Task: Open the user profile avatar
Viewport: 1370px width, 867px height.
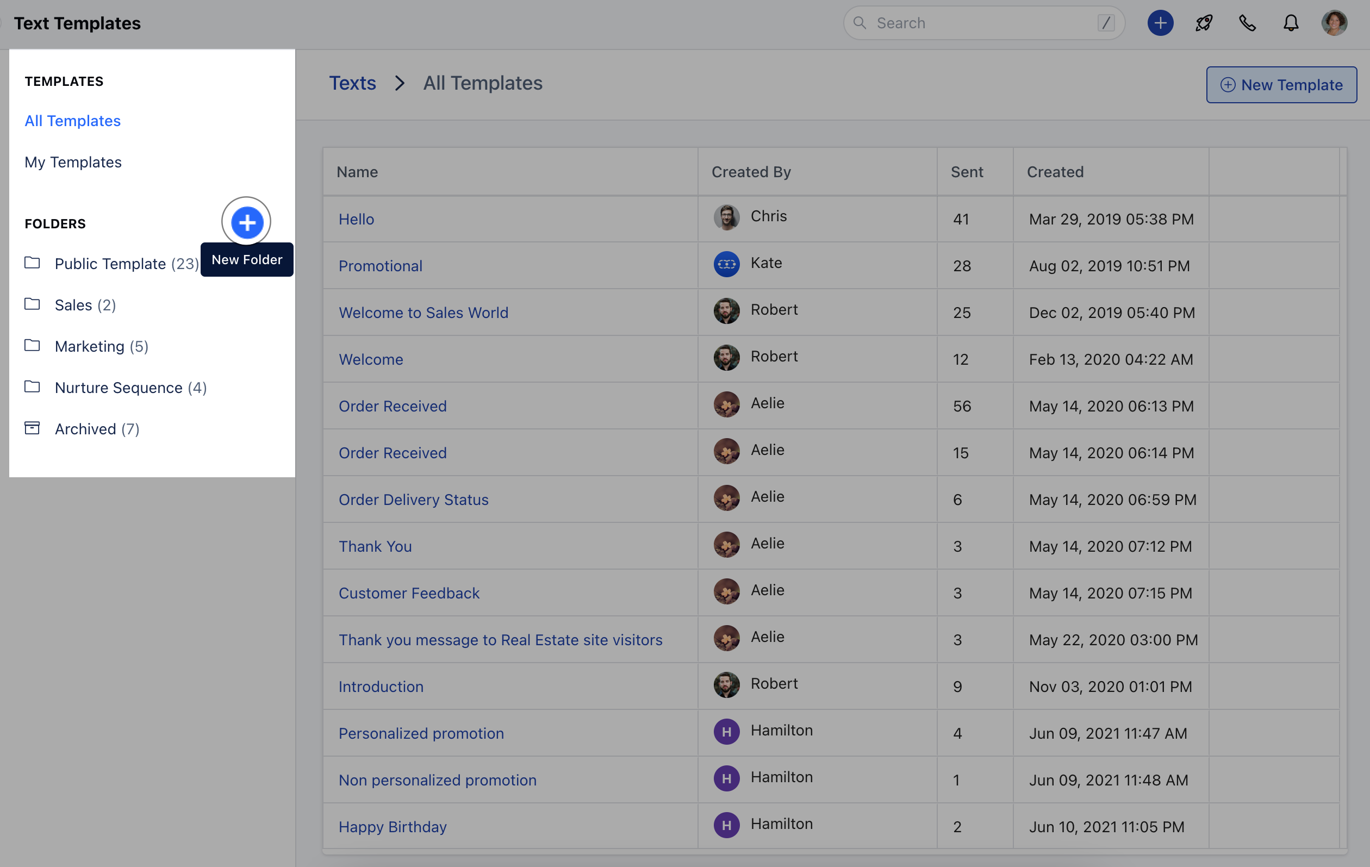Action: click(x=1334, y=23)
